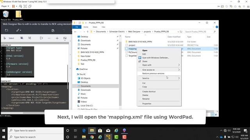Open the Home ribbon tab
This screenshot has height=140, width=250.
coord(86,27)
